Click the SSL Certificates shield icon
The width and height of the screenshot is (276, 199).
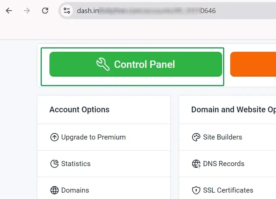pyautogui.click(x=196, y=190)
